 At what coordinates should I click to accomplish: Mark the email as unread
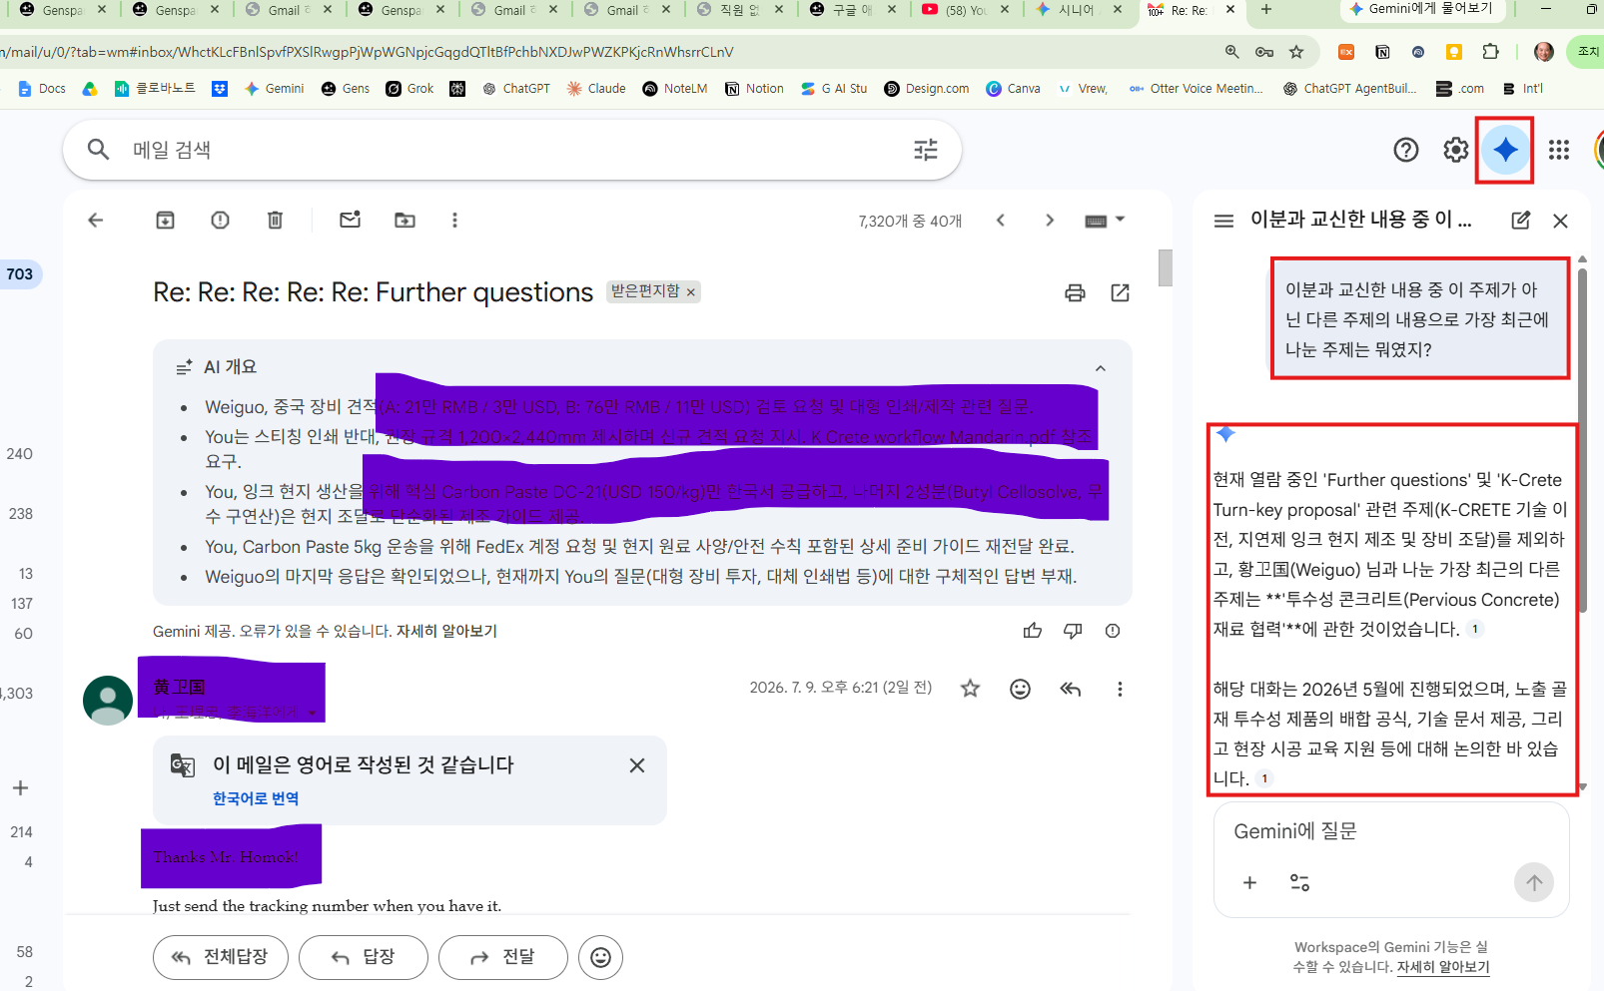[x=351, y=221]
